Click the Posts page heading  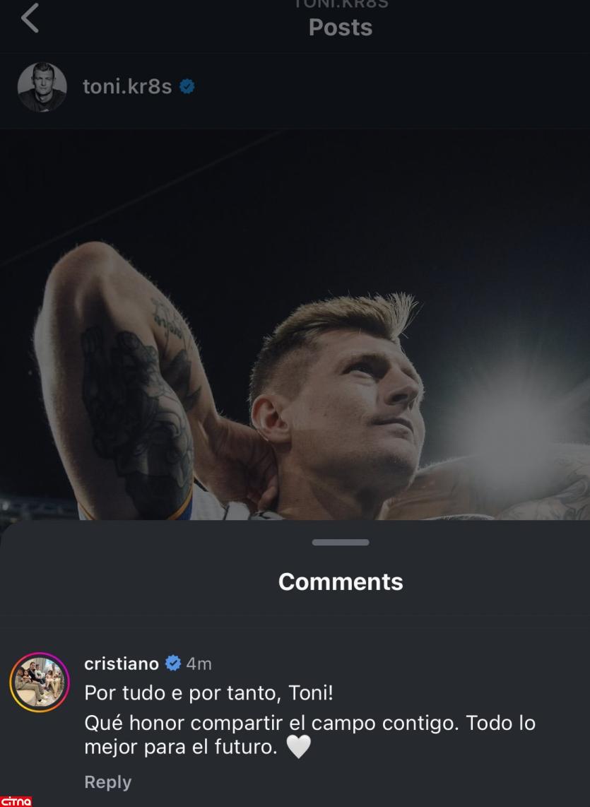(341, 28)
